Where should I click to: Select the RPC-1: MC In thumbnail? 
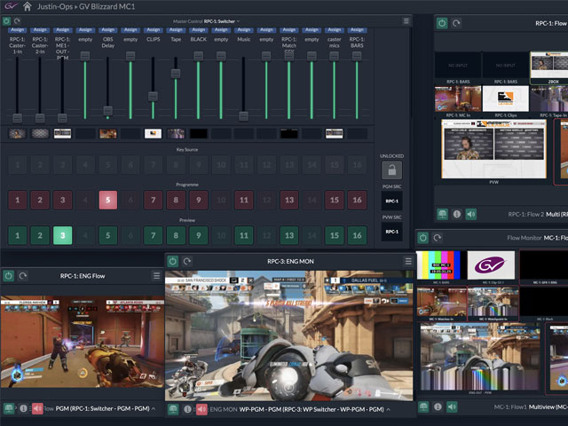[x=458, y=99]
